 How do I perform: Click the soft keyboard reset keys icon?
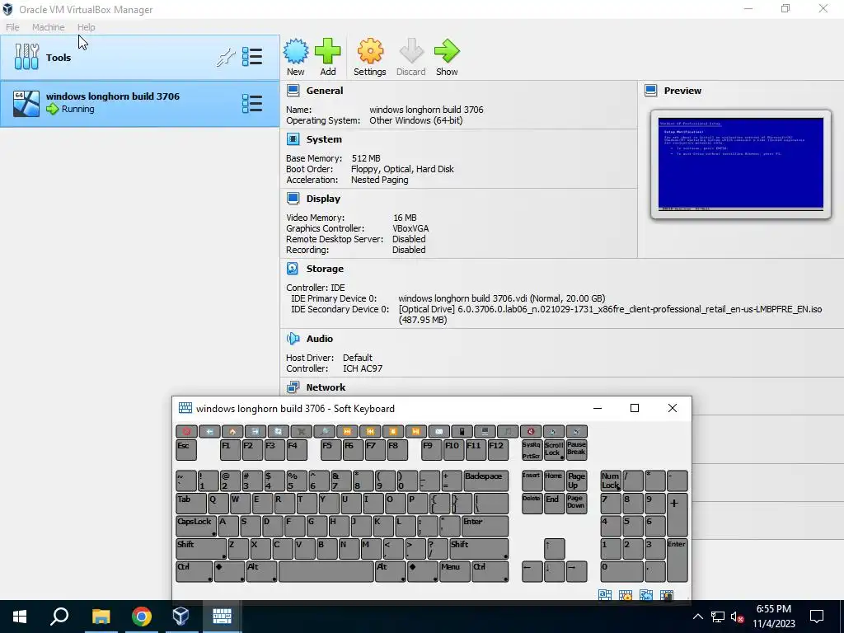tap(646, 595)
